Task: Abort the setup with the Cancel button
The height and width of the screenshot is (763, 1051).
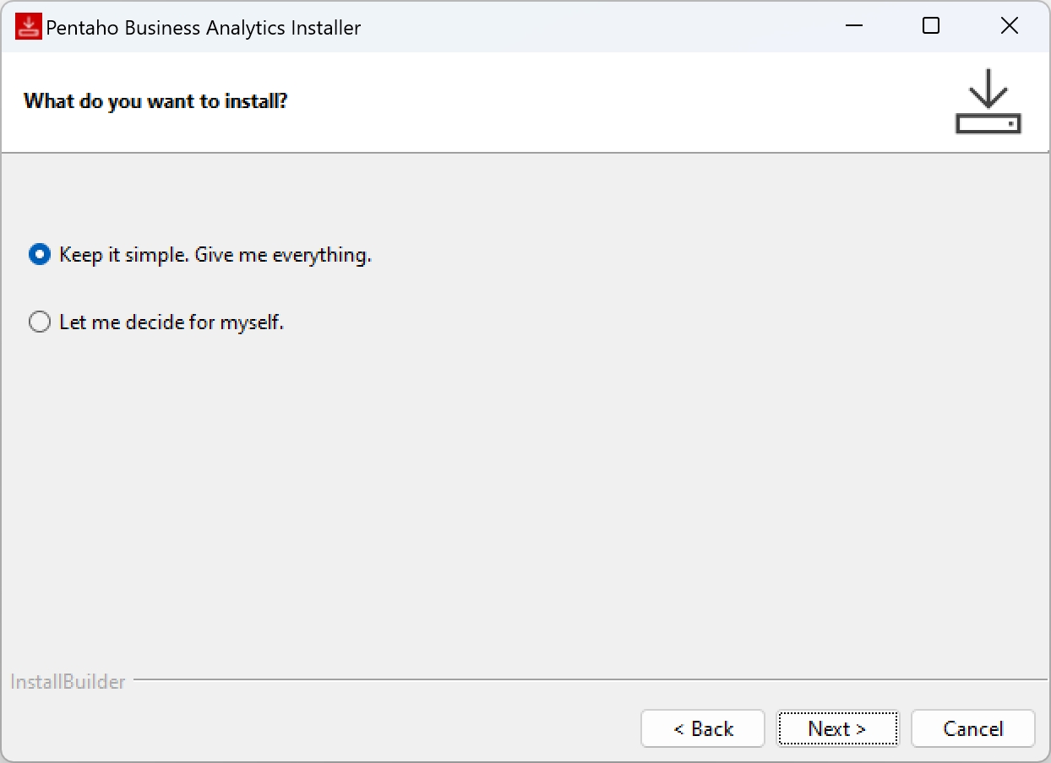Action: (972, 728)
